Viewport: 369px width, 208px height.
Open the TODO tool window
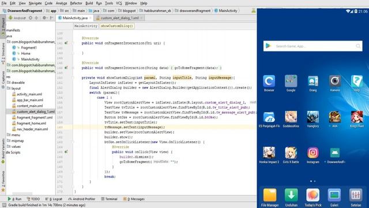click(33, 199)
